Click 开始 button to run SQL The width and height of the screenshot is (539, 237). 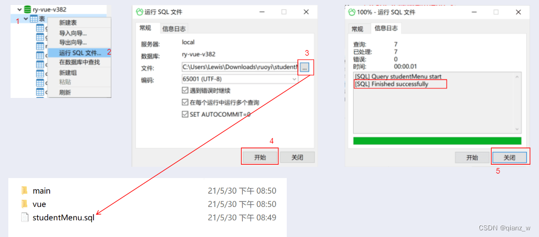coord(260,157)
